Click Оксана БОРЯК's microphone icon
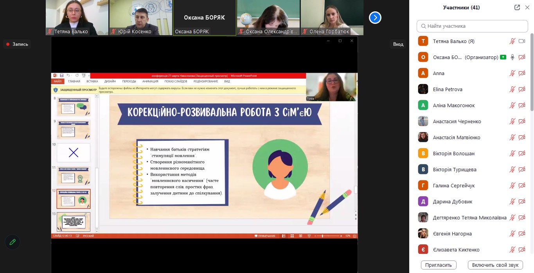This screenshot has width=534, height=273. pyautogui.click(x=512, y=57)
